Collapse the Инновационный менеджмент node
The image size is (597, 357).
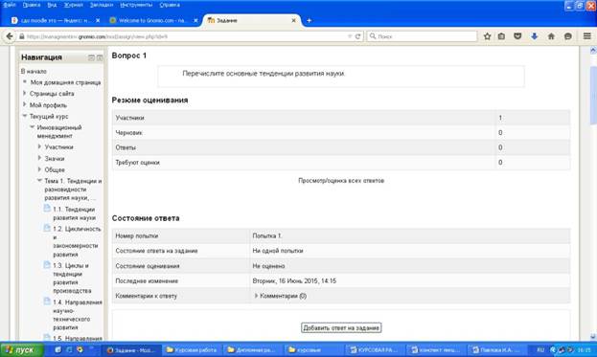(33, 127)
